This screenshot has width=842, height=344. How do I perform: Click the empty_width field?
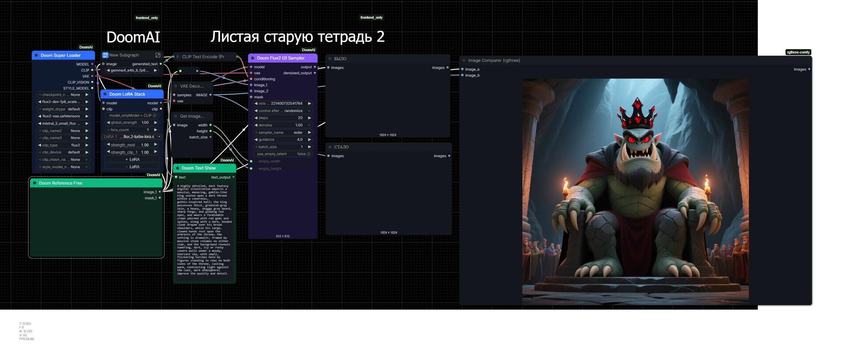[283, 161]
